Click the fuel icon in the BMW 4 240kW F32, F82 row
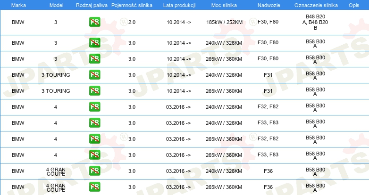This screenshot has height=195, width=369. click(x=94, y=106)
